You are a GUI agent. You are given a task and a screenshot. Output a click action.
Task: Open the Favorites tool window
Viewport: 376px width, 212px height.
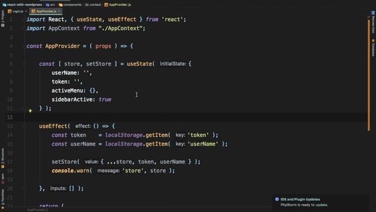coord(2,199)
